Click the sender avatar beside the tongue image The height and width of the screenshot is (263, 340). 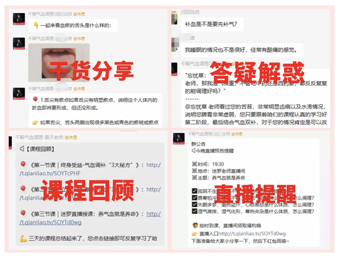(x=19, y=44)
